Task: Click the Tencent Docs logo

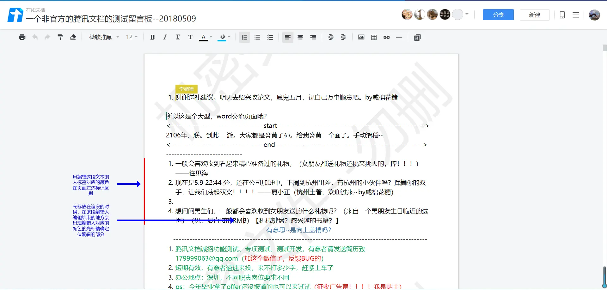Action: tap(15, 15)
